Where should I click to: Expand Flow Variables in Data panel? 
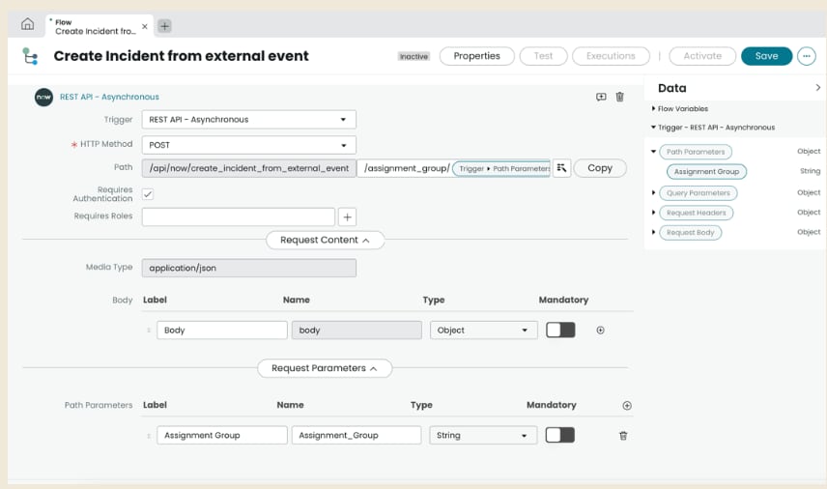(x=653, y=108)
